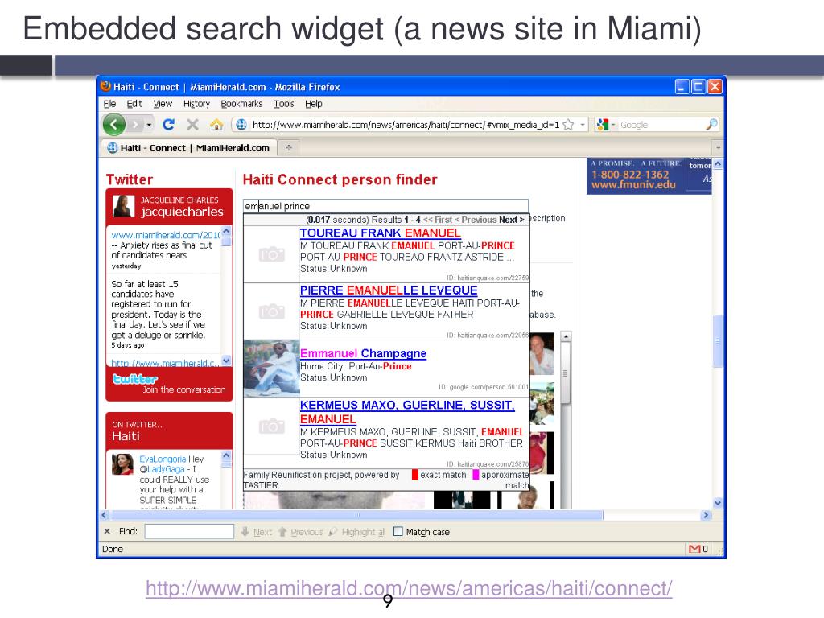Image resolution: width=824 pixels, height=618 pixels.
Task: Bookmark this page with the star icon
Action: coord(568,125)
